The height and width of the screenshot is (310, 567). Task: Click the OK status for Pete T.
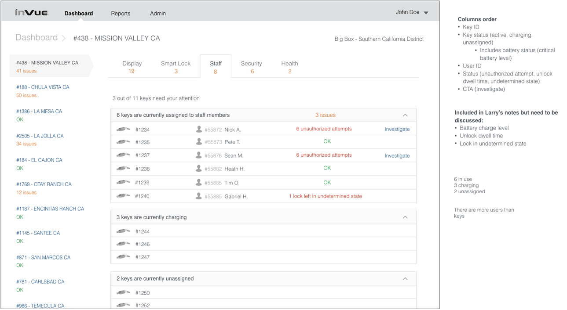pyautogui.click(x=327, y=141)
